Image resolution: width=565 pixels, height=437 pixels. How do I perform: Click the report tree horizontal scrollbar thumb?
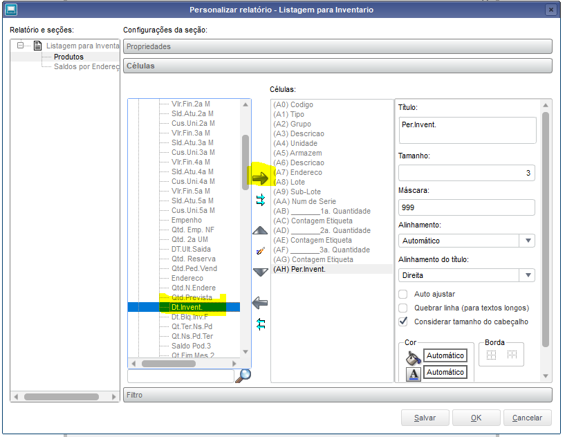pyautogui.click(x=62, y=397)
